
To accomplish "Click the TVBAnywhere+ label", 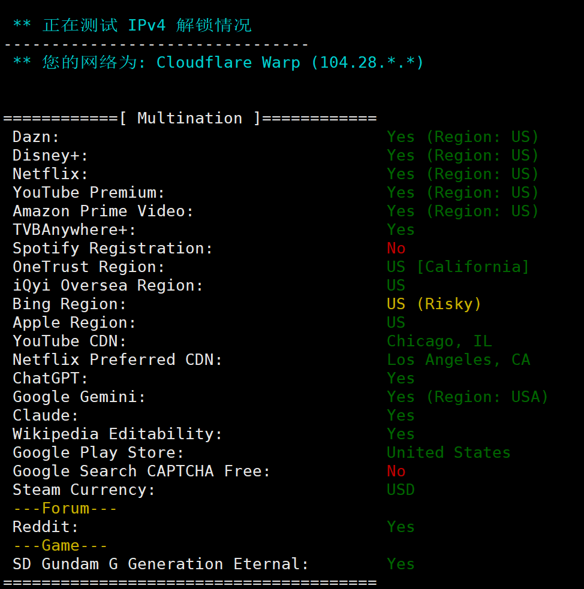I will [74, 230].
